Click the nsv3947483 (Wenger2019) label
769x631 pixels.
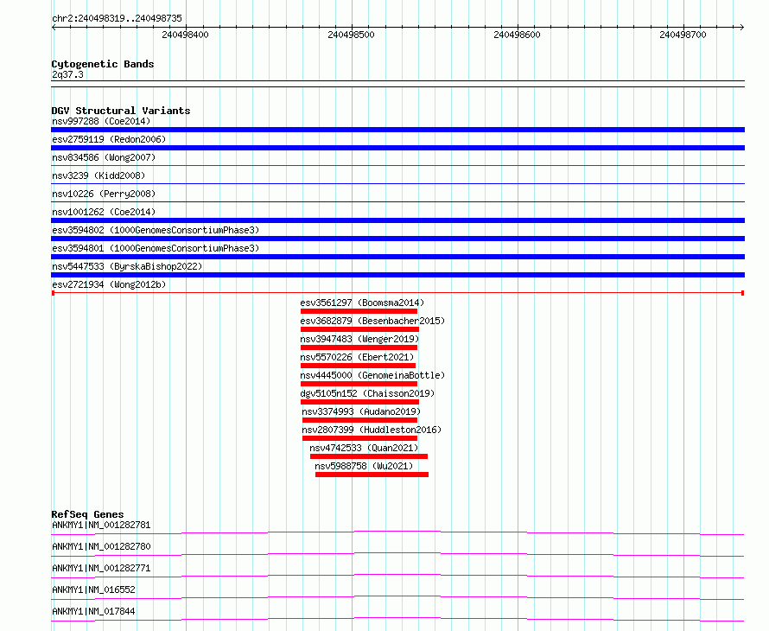point(359,339)
